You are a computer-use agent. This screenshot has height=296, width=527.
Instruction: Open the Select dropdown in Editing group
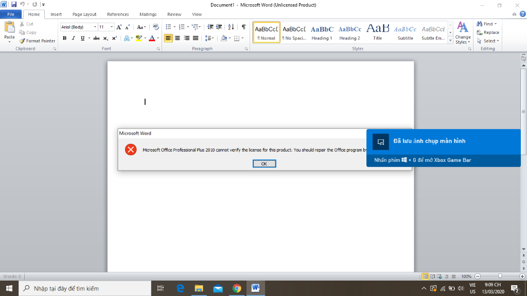[x=488, y=41]
